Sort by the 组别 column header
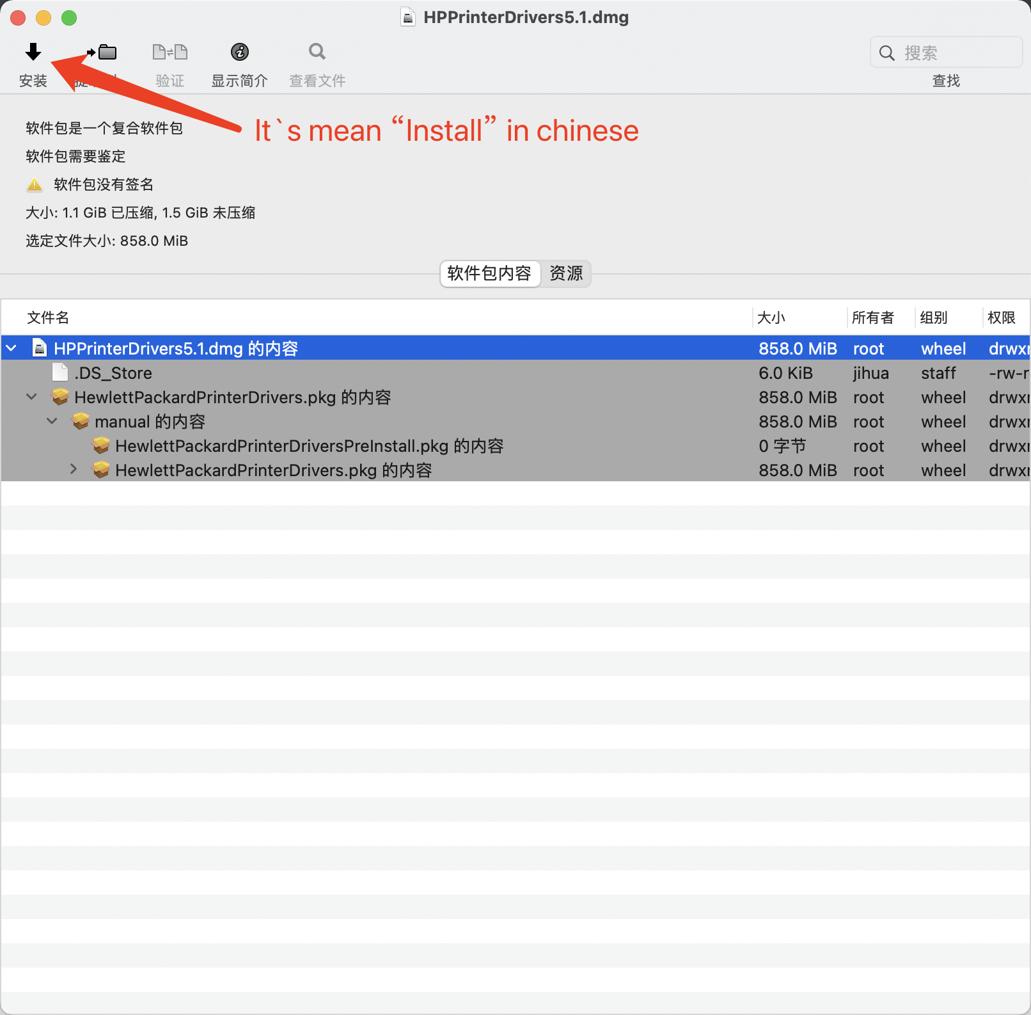Image resolution: width=1031 pixels, height=1015 pixels. 934,318
